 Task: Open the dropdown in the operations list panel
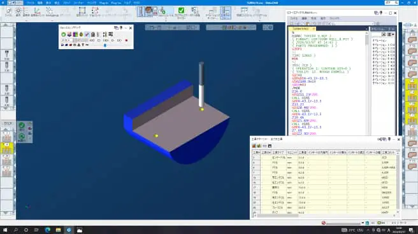(x=393, y=34)
